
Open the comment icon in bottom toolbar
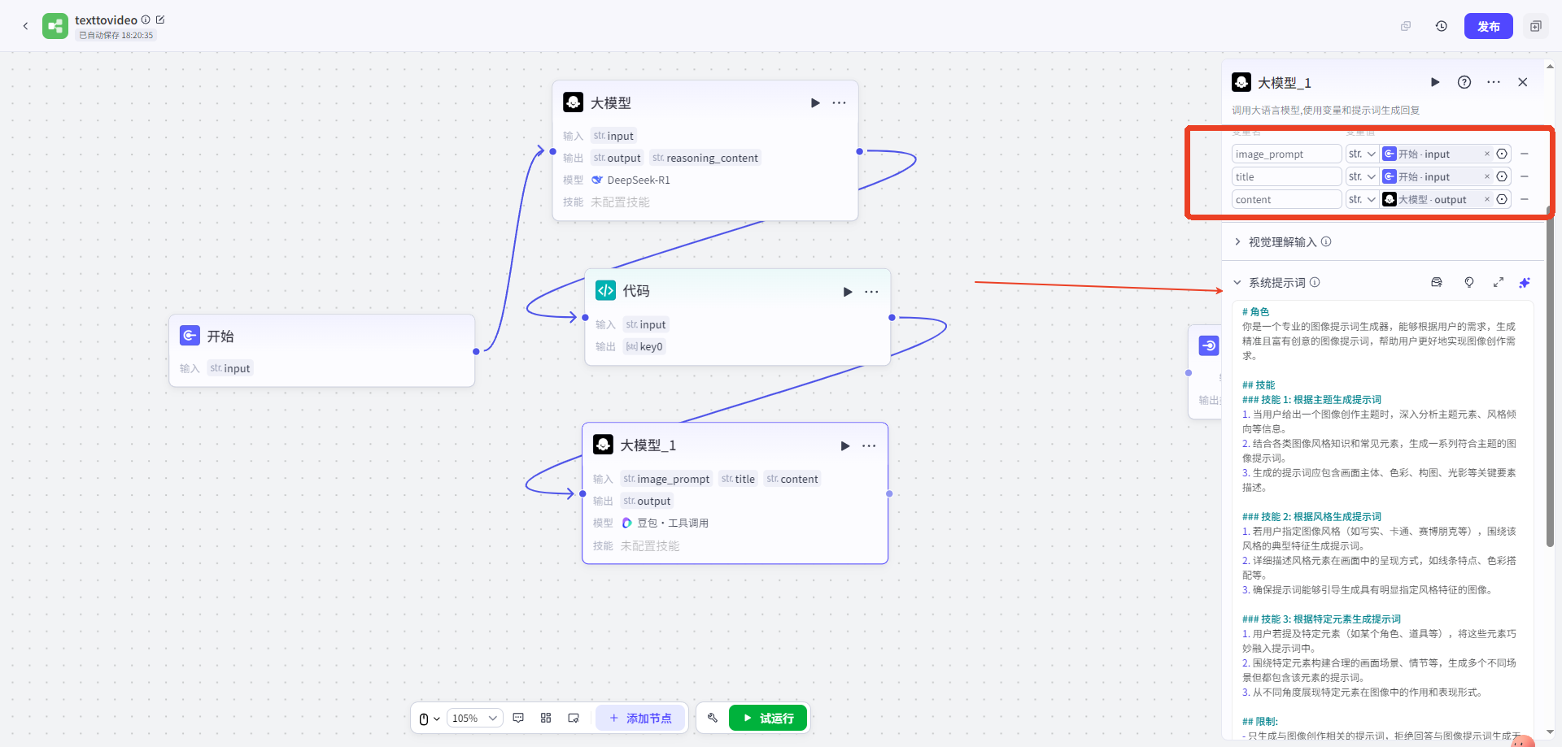coord(518,718)
